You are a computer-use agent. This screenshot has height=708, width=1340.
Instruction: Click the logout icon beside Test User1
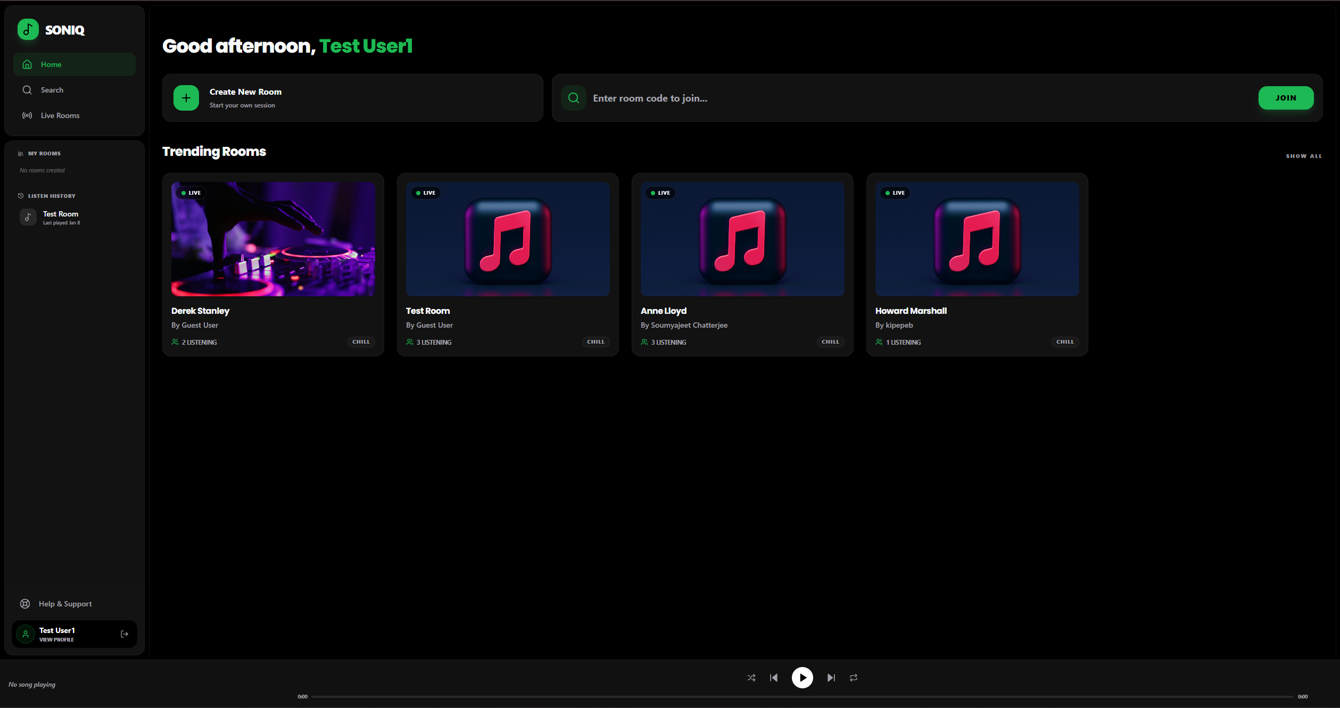[x=125, y=634]
